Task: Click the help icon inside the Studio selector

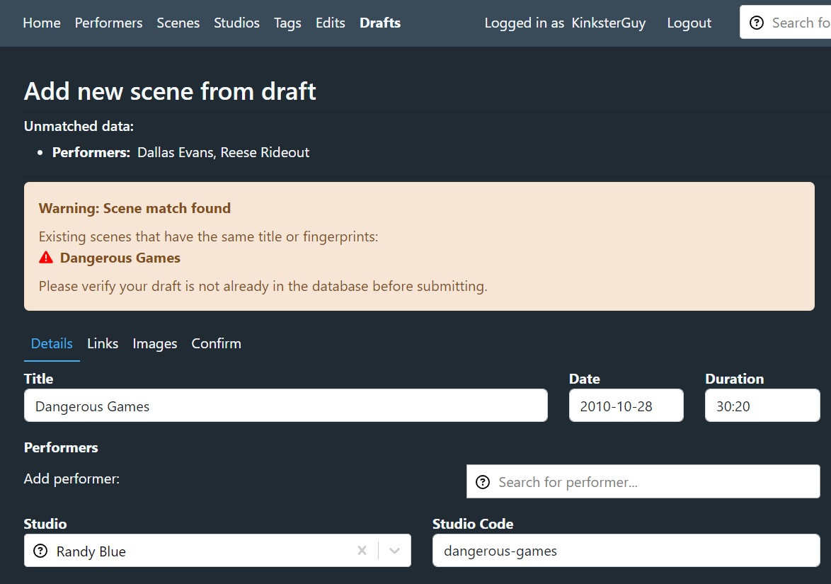Action: click(x=40, y=550)
